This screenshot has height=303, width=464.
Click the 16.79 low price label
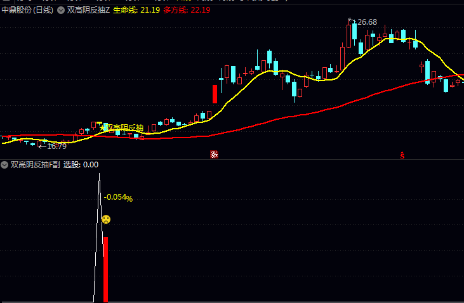pyautogui.click(x=57, y=146)
